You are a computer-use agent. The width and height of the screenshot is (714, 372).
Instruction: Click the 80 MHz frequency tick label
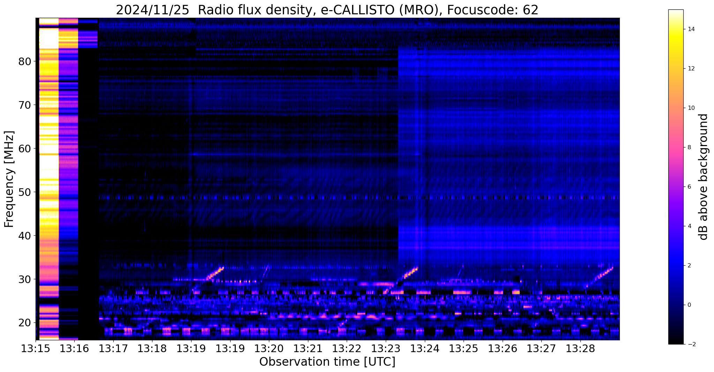[x=24, y=61]
